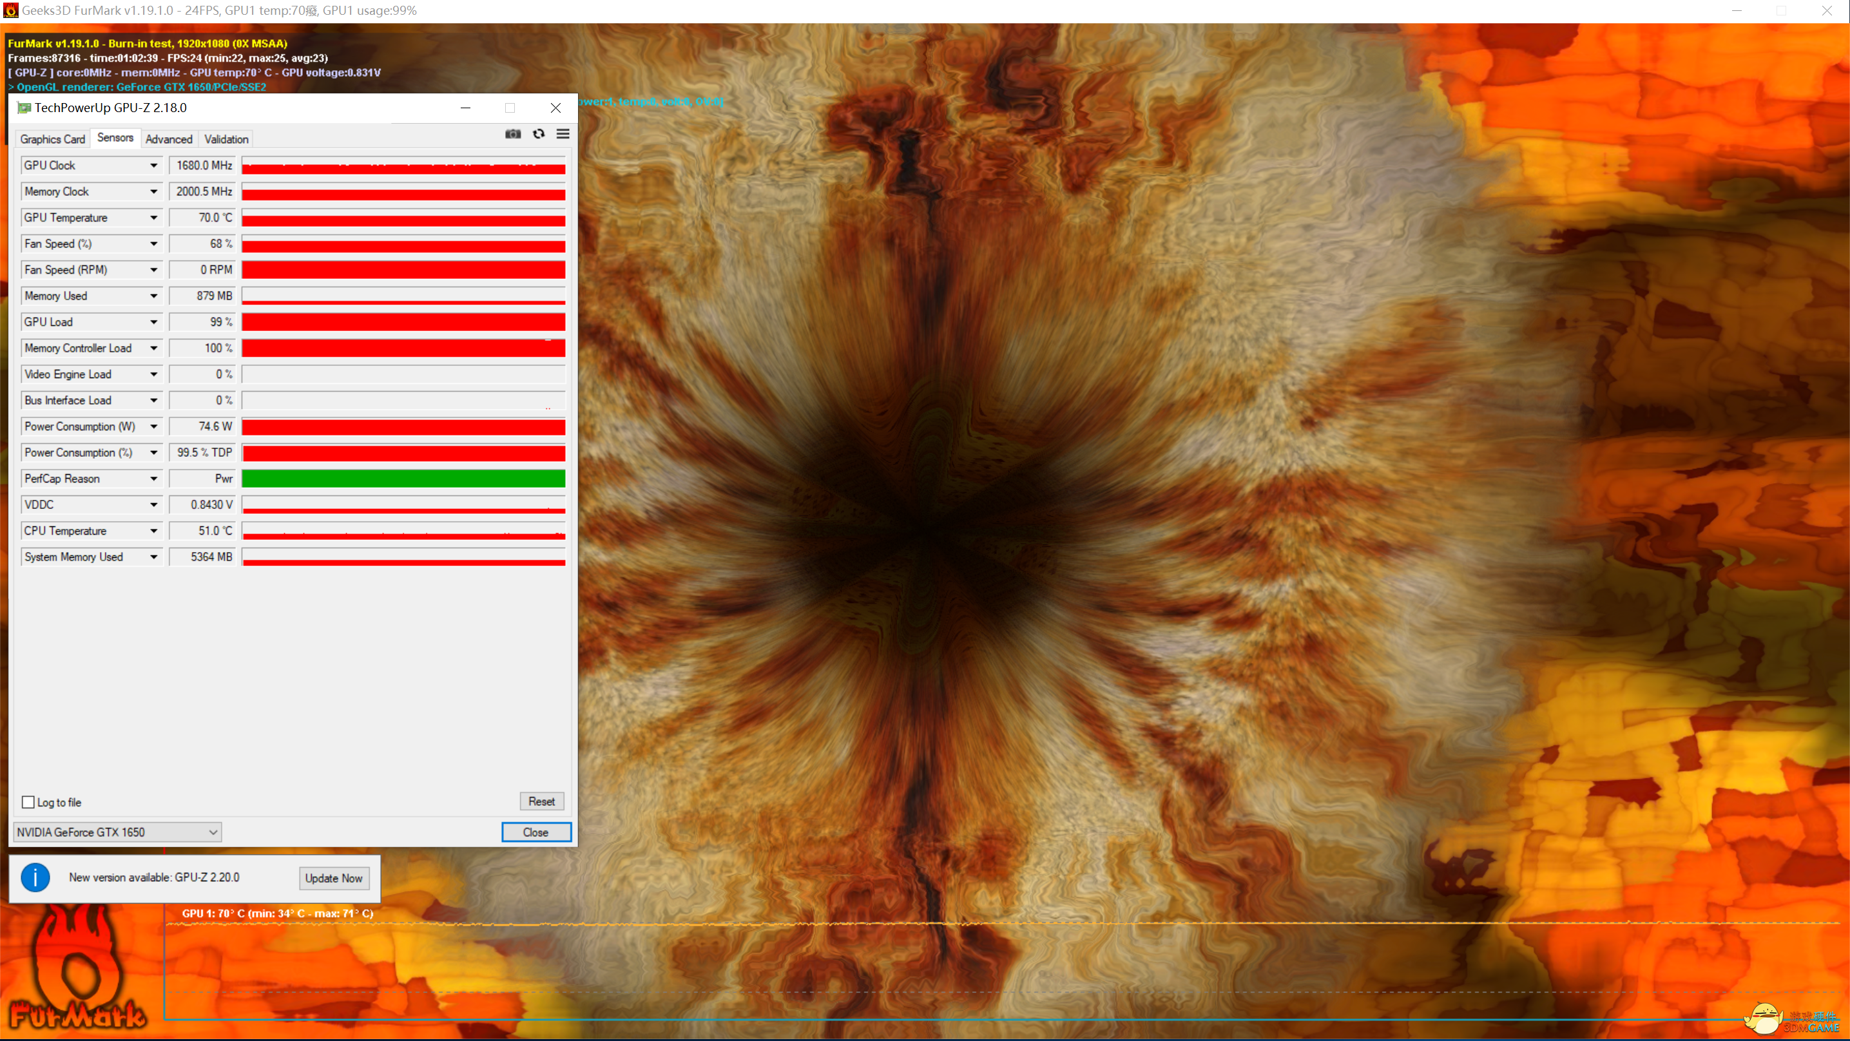Click the 68 % fan speed value
This screenshot has width=1850, height=1041.
point(202,244)
